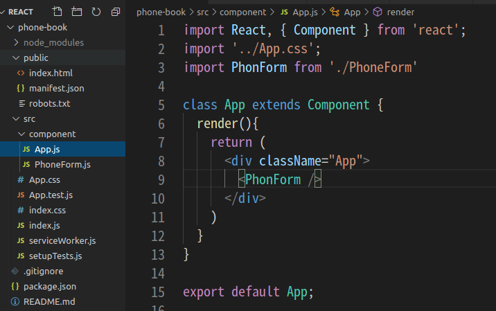Viewport: 496px width, 311px height.
Task: Click the lines icon beside robots.txt
Action: [x=22, y=103]
